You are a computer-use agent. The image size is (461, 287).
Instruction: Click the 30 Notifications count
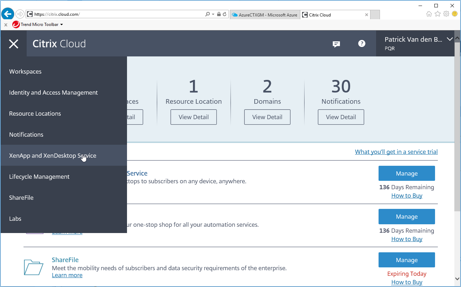[341, 86]
